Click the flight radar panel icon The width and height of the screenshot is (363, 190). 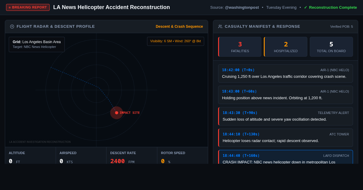[12, 27]
